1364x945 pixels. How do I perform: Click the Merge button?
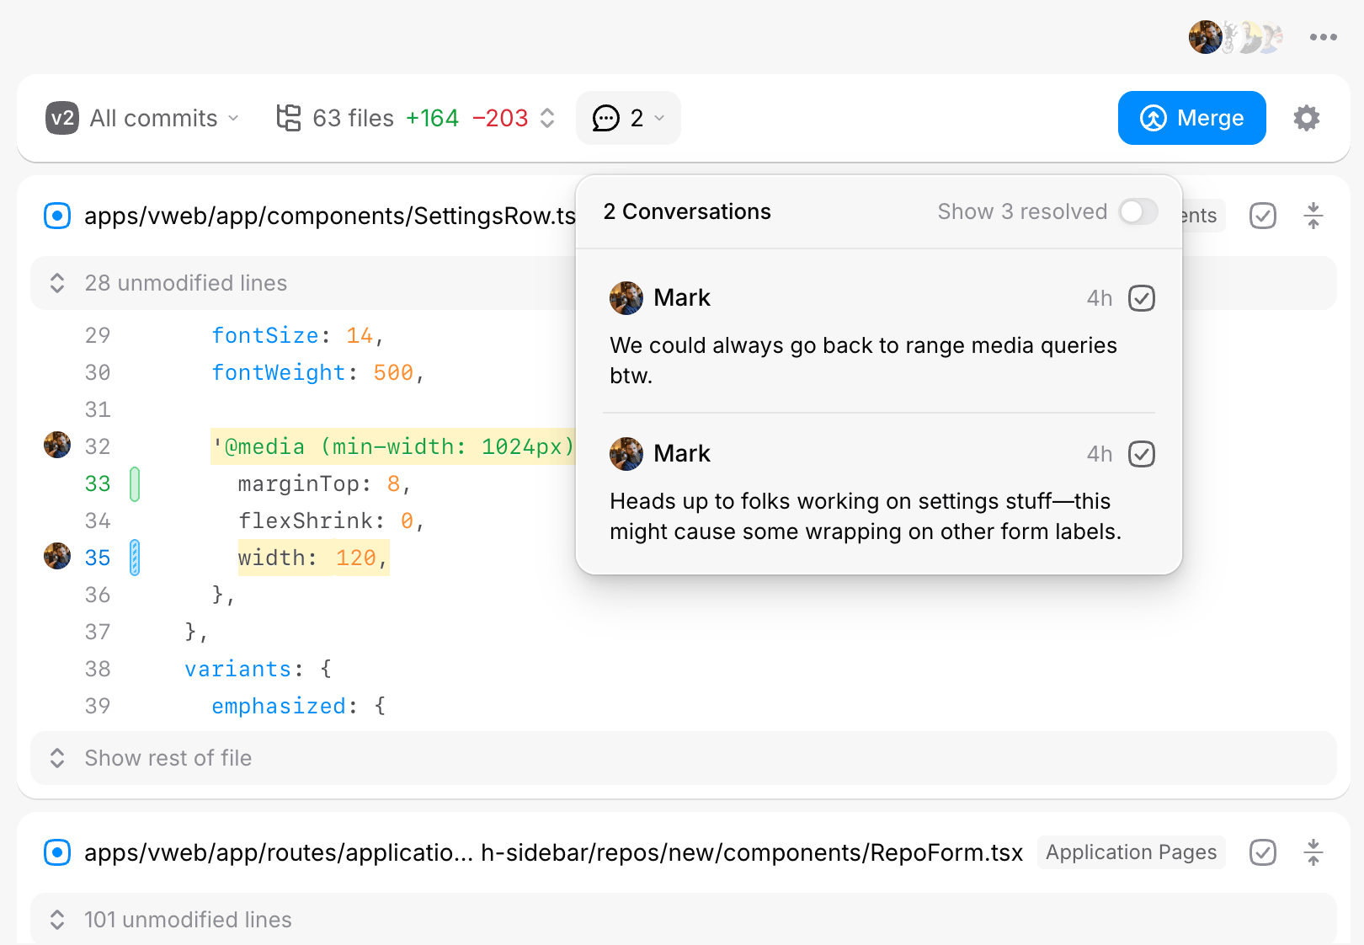pyautogui.click(x=1191, y=118)
